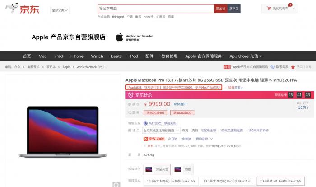316x187 pixels.
Task: Click the 我的购物车 cart label
Action: [280, 9]
